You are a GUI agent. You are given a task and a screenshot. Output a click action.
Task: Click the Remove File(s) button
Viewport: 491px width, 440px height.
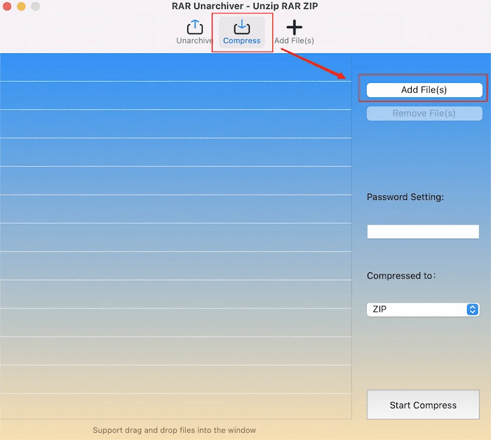(424, 114)
